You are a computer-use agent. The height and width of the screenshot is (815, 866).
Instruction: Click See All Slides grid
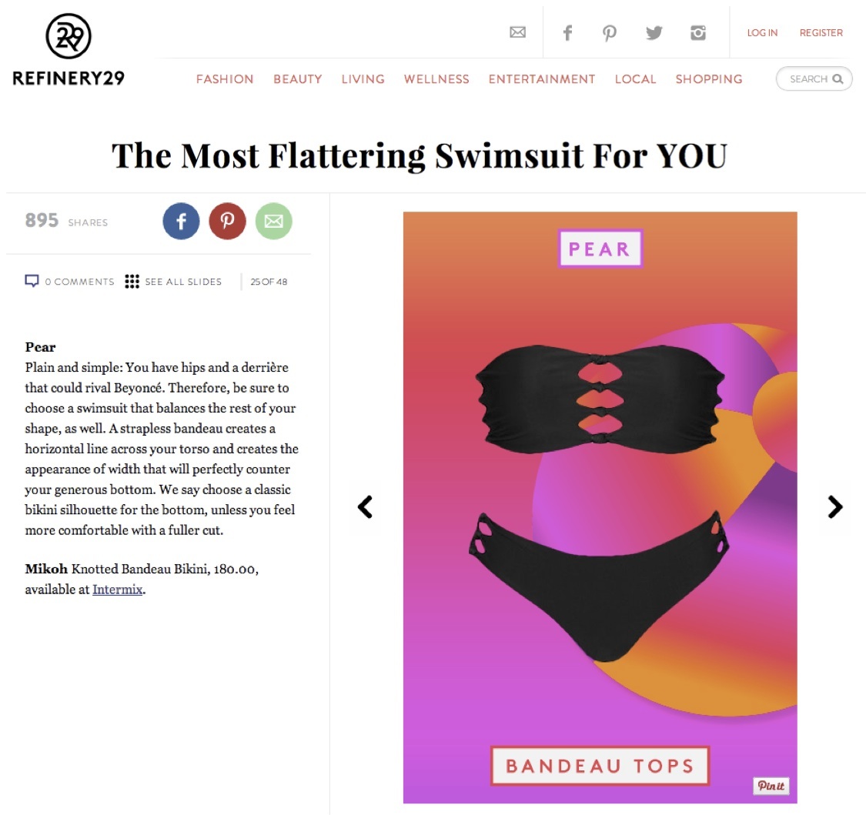click(x=173, y=282)
